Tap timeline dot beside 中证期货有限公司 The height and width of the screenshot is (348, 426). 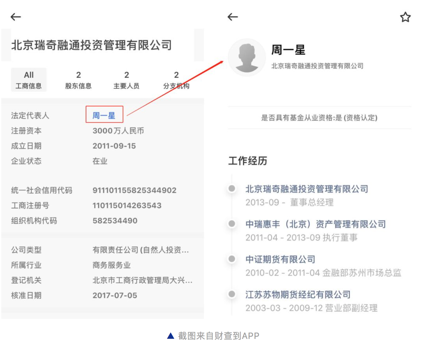click(x=232, y=259)
